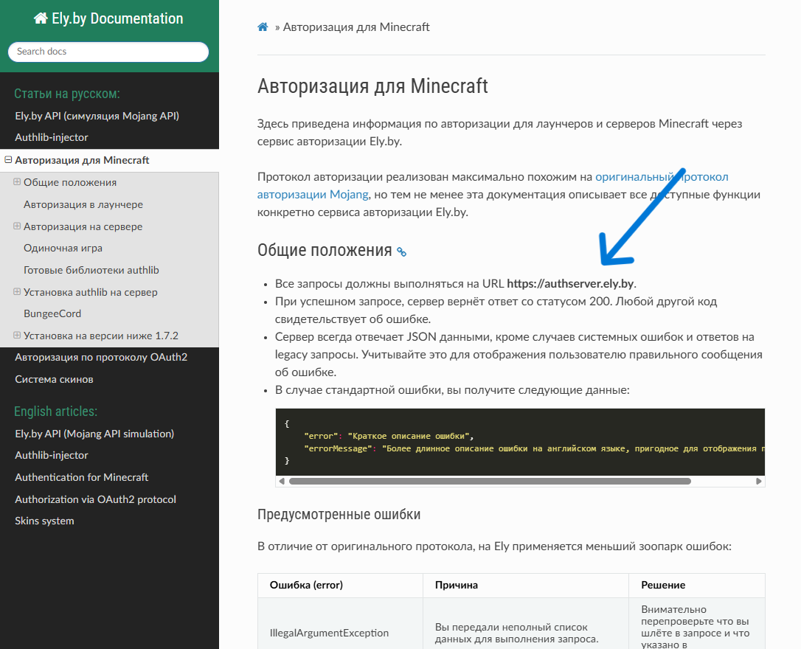The width and height of the screenshot is (801, 649).
Task: Expand Установка authlib на сервер item
Action: (x=17, y=292)
